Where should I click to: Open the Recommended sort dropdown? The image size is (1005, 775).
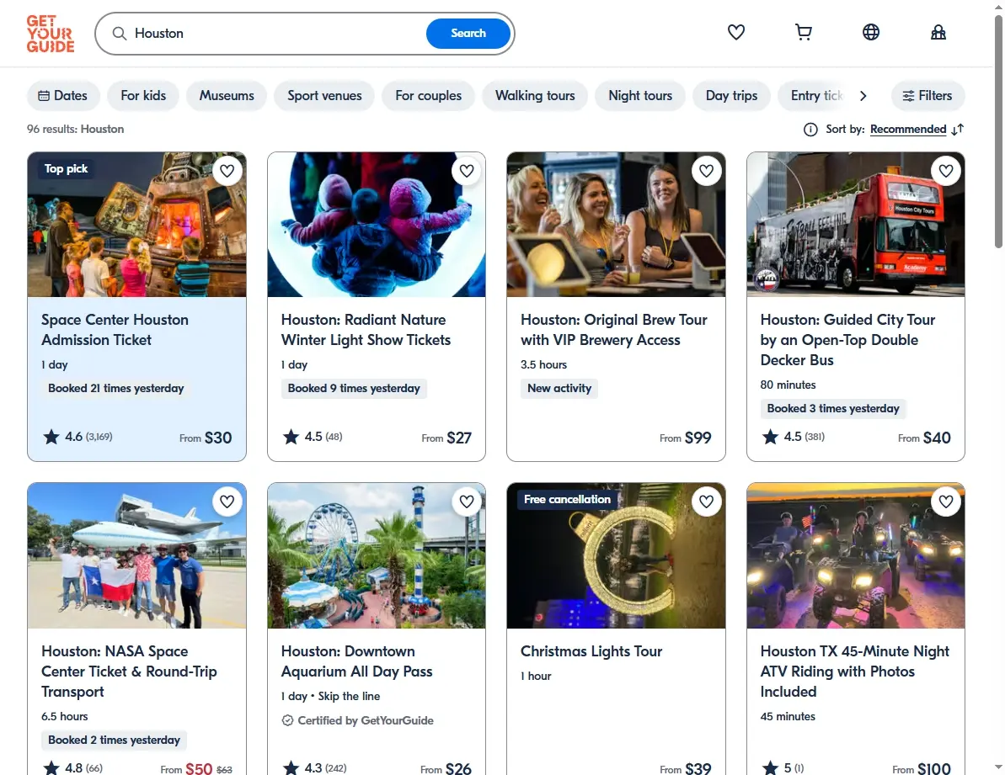[x=907, y=130]
